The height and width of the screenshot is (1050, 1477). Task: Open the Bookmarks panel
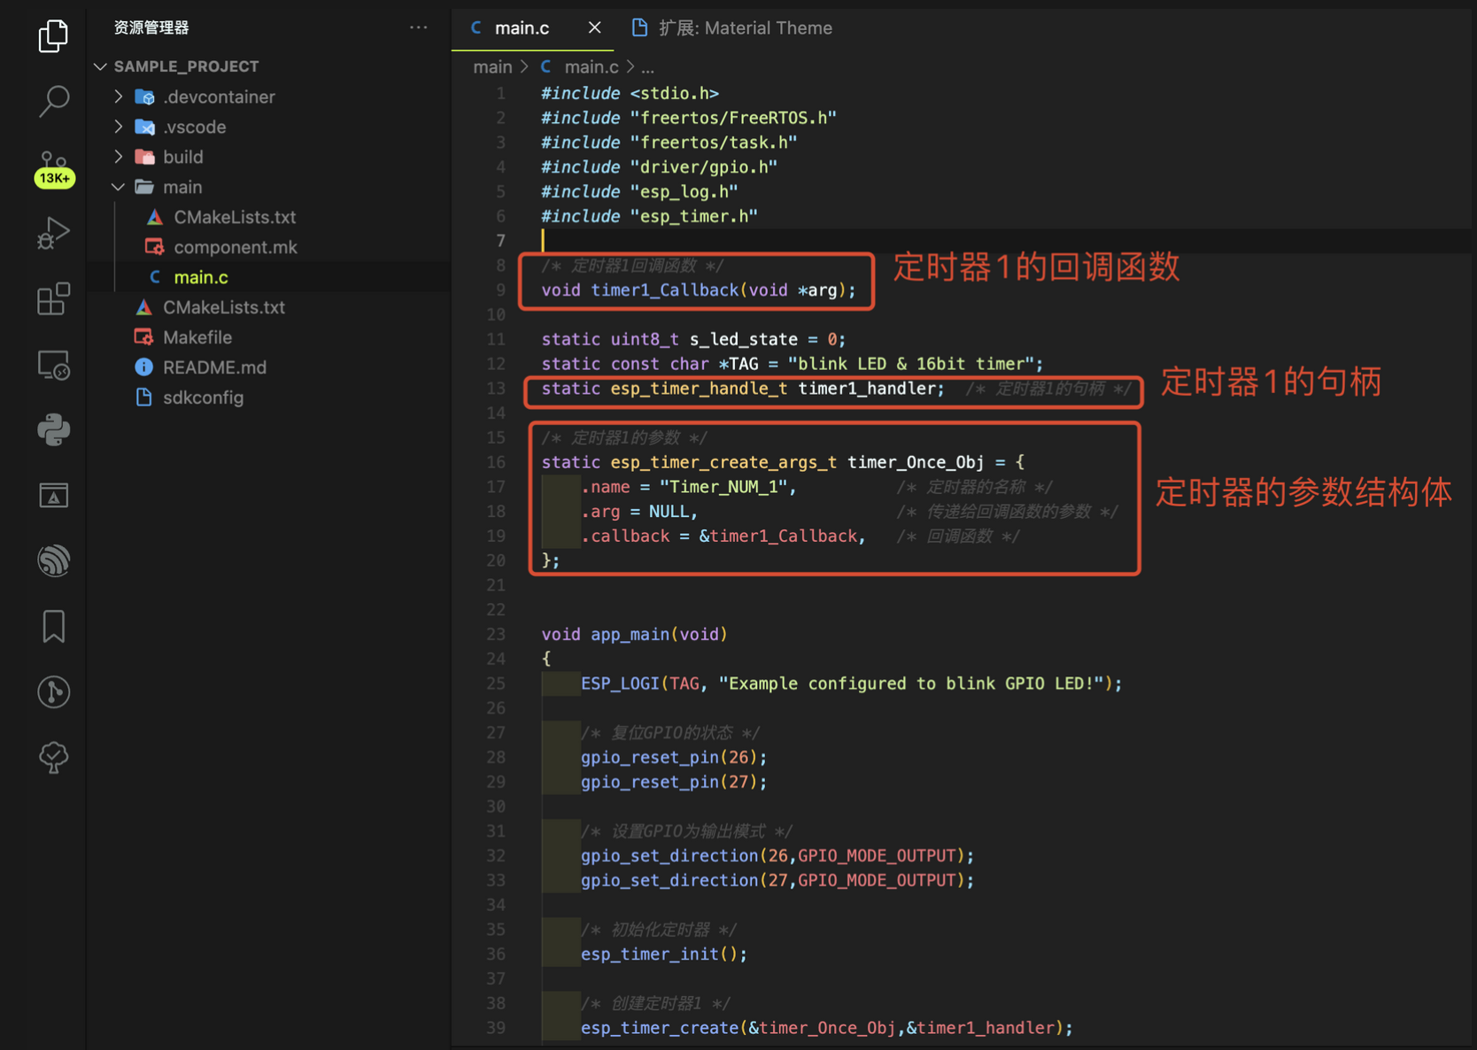click(x=53, y=626)
